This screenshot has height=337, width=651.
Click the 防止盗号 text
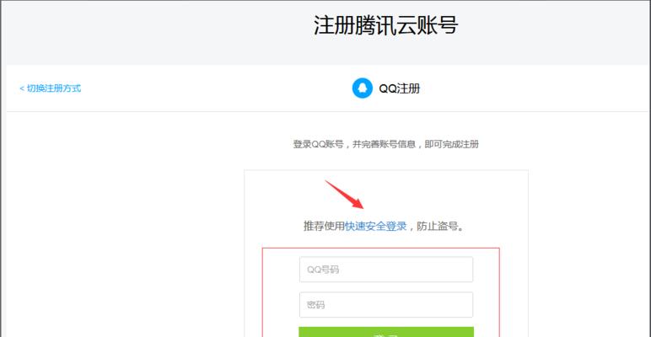(439, 226)
